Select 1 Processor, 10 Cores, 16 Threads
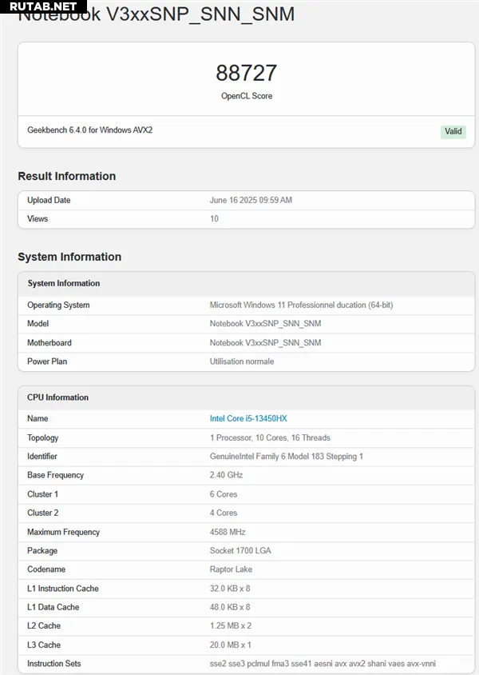 (x=270, y=437)
